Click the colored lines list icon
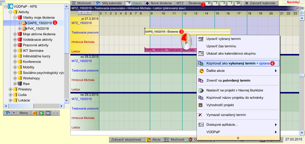The width and height of the screenshot is (305, 144). pos(48,113)
